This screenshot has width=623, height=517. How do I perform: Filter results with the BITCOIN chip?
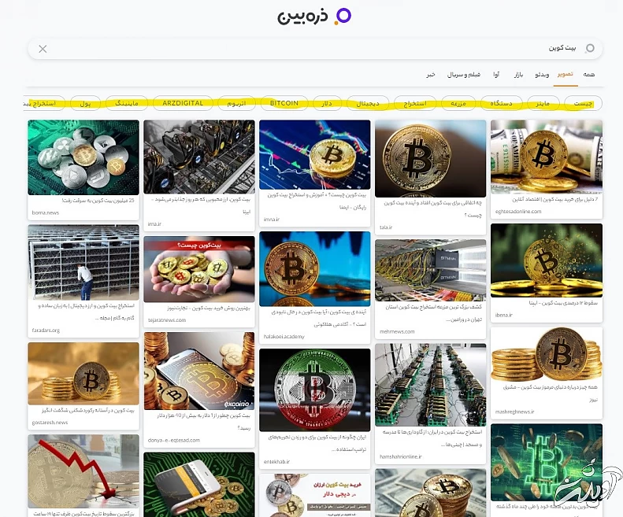(284, 103)
